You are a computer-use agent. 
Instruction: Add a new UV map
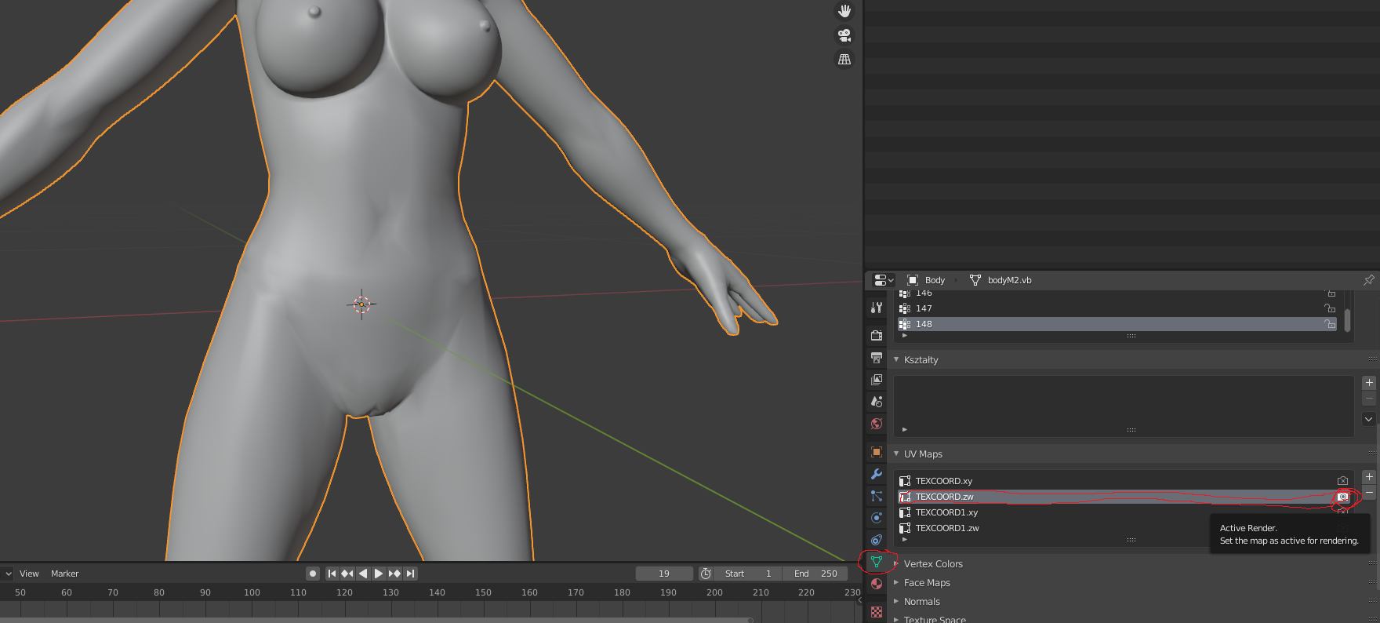click(1369, 477)
